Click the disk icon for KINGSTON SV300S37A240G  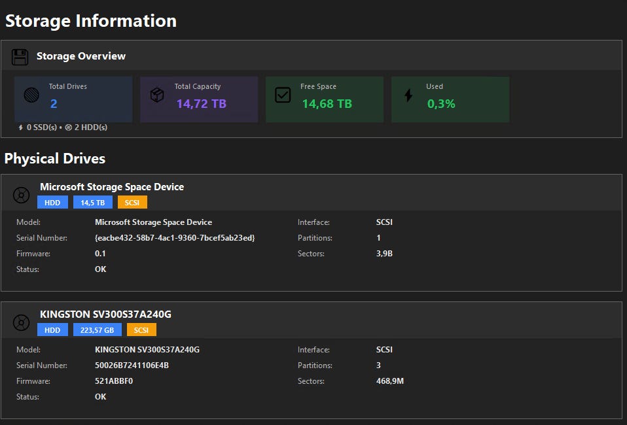click(22, 322)
